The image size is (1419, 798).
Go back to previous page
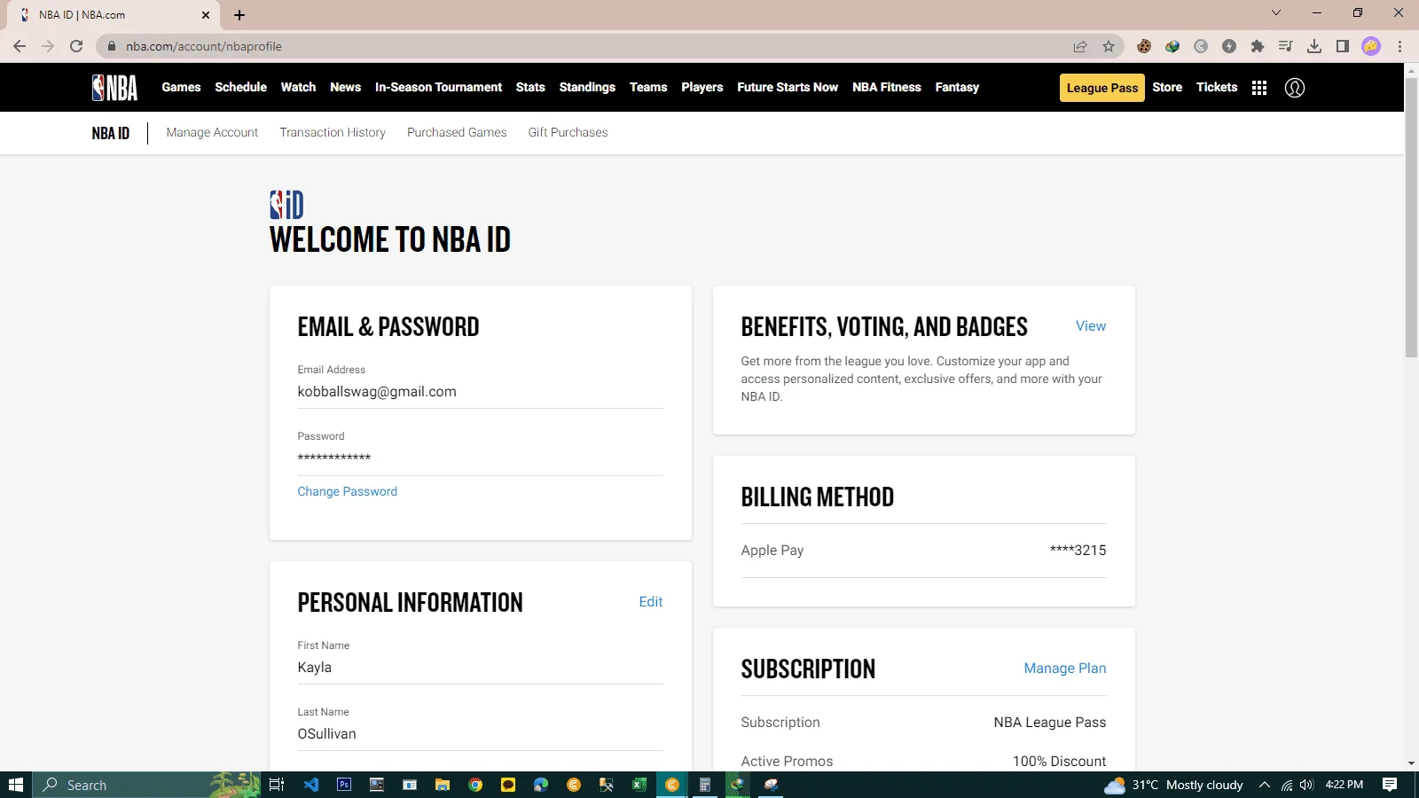click(x=20, y=46)
